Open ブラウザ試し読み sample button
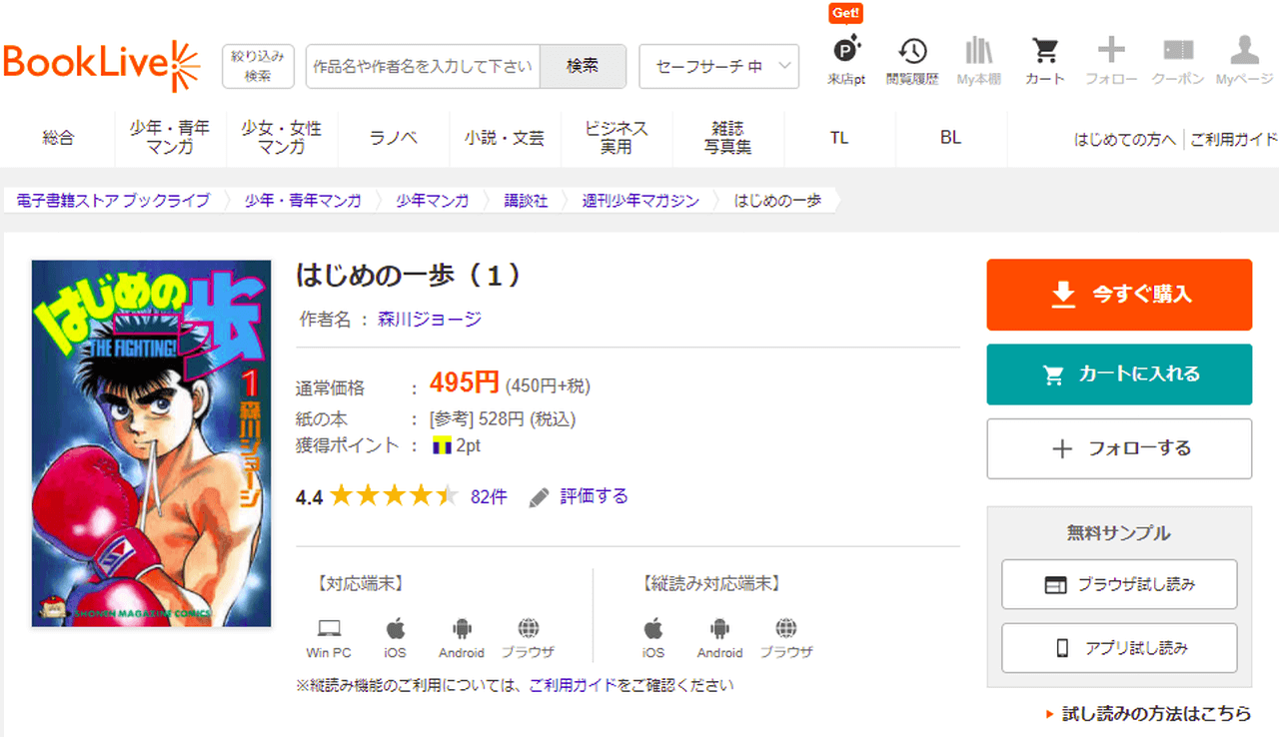This screenshot has width=1279, height=737. tap(1119, 584)
